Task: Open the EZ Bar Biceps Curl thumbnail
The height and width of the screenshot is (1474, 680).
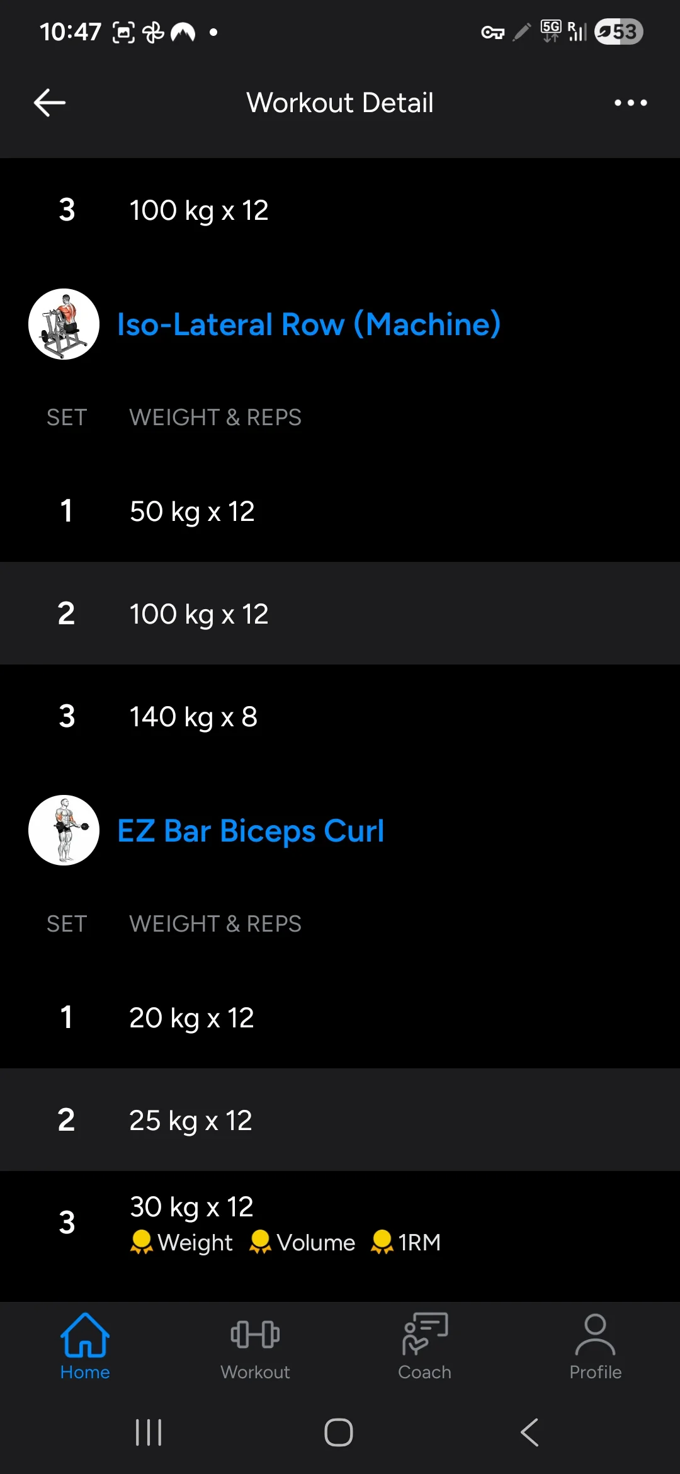Action: (x=64, y=830)
